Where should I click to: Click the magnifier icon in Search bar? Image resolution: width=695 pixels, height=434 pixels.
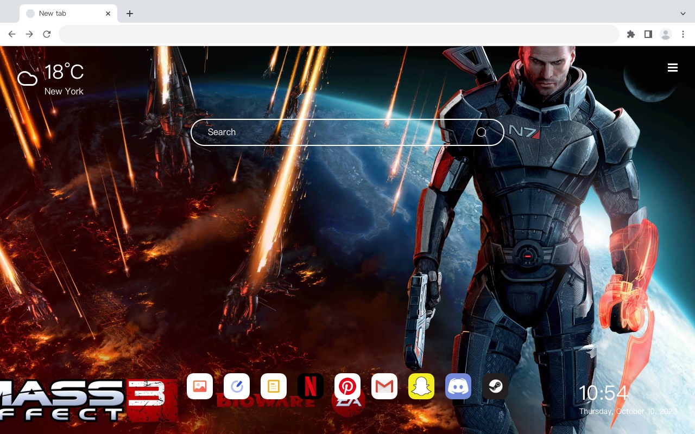[482, 132]
